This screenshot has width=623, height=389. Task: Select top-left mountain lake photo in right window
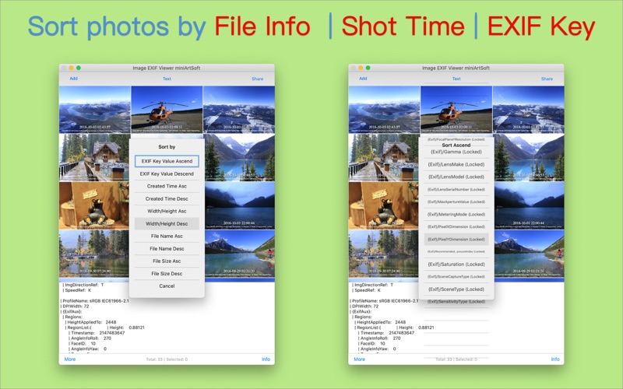384,110
